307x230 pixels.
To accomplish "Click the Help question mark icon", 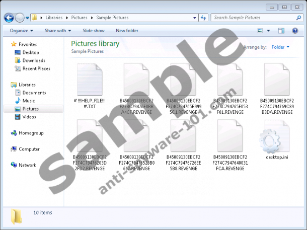I will click(295, 31).
